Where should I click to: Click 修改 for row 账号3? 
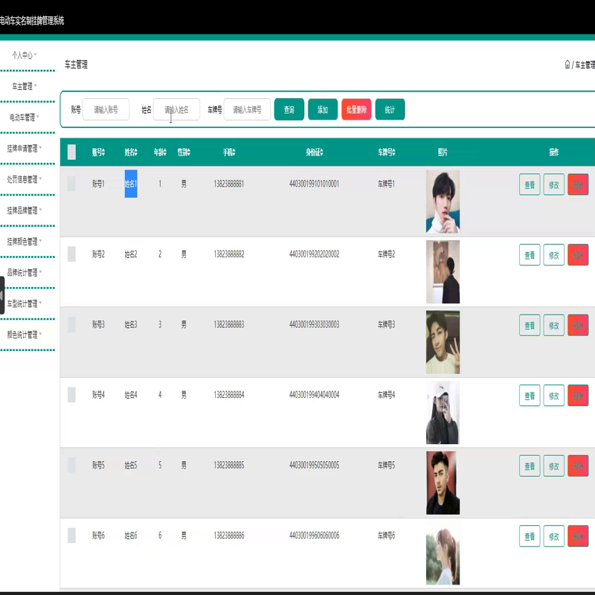pos(553,325)
